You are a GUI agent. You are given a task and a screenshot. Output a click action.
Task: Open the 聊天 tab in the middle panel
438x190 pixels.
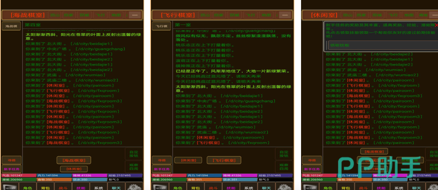tap(266, 188)
